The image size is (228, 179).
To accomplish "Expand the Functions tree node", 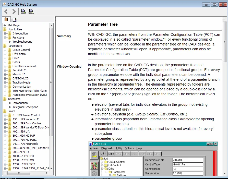I will tap(5, 38).
